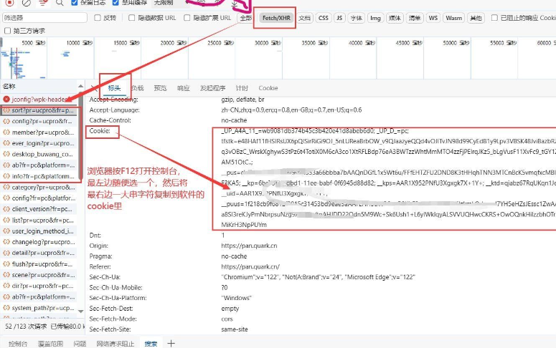
Task: Toggle 保留日志 preserve log checkbox
Action: [75, 2]
